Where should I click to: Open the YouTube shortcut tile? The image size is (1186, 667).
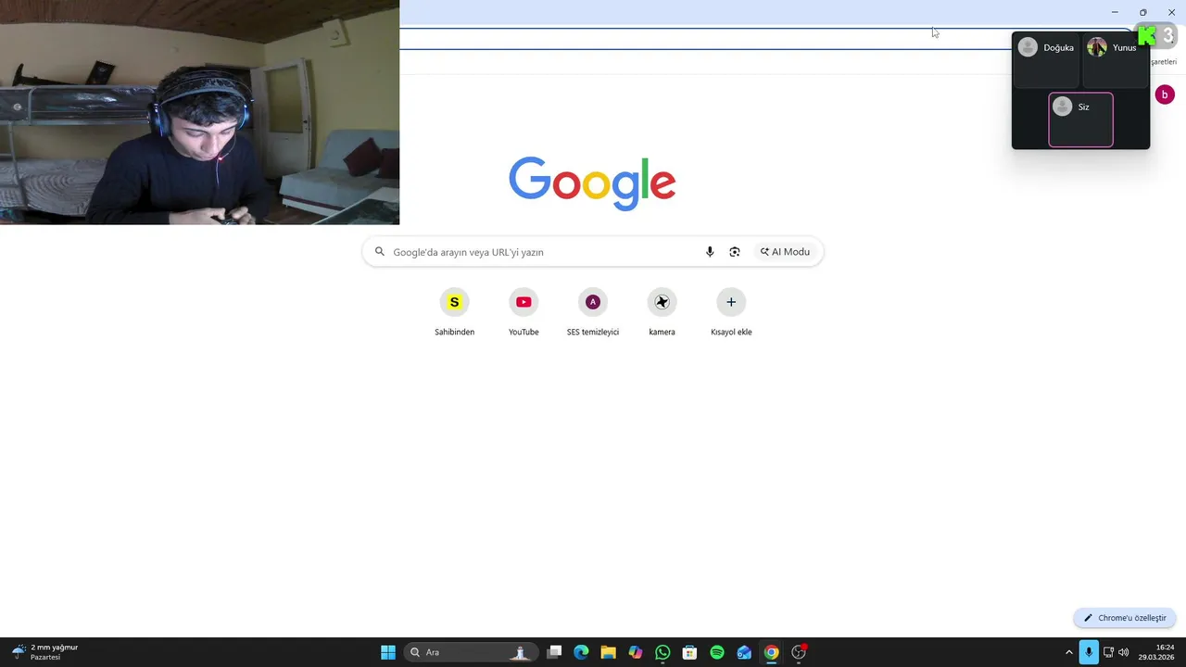coord(524,312)
